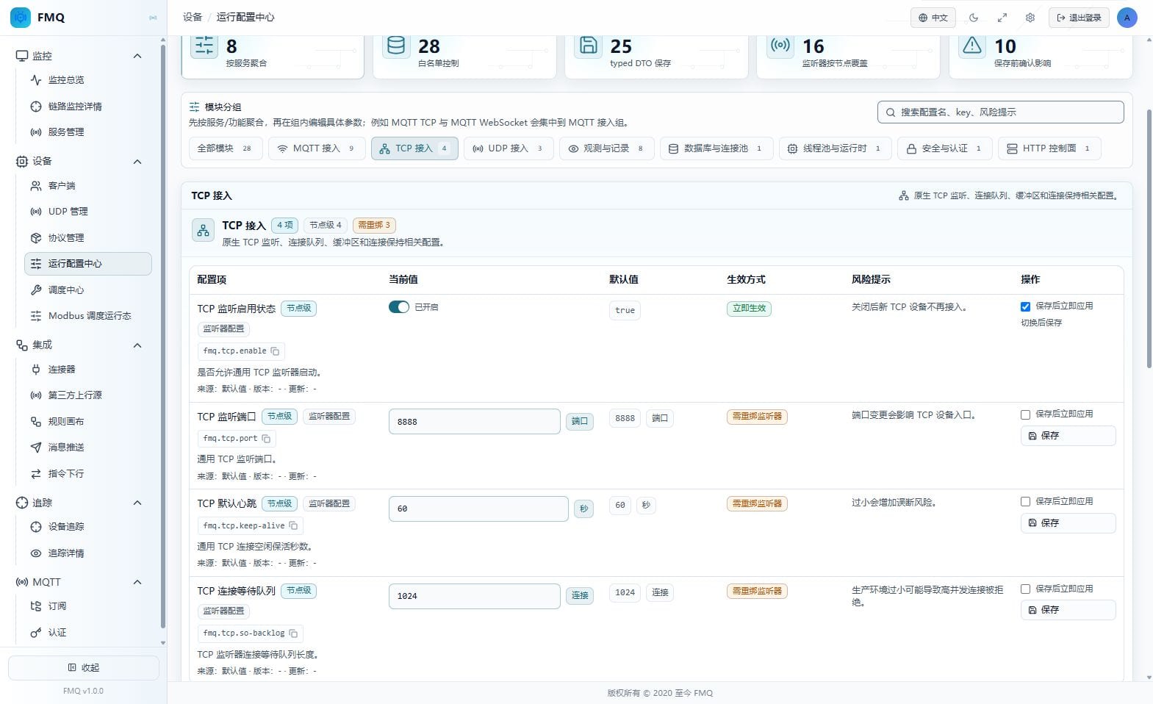Click the user avatar A
Screen dimensions: 1153x704
(x=1127, y=18)
